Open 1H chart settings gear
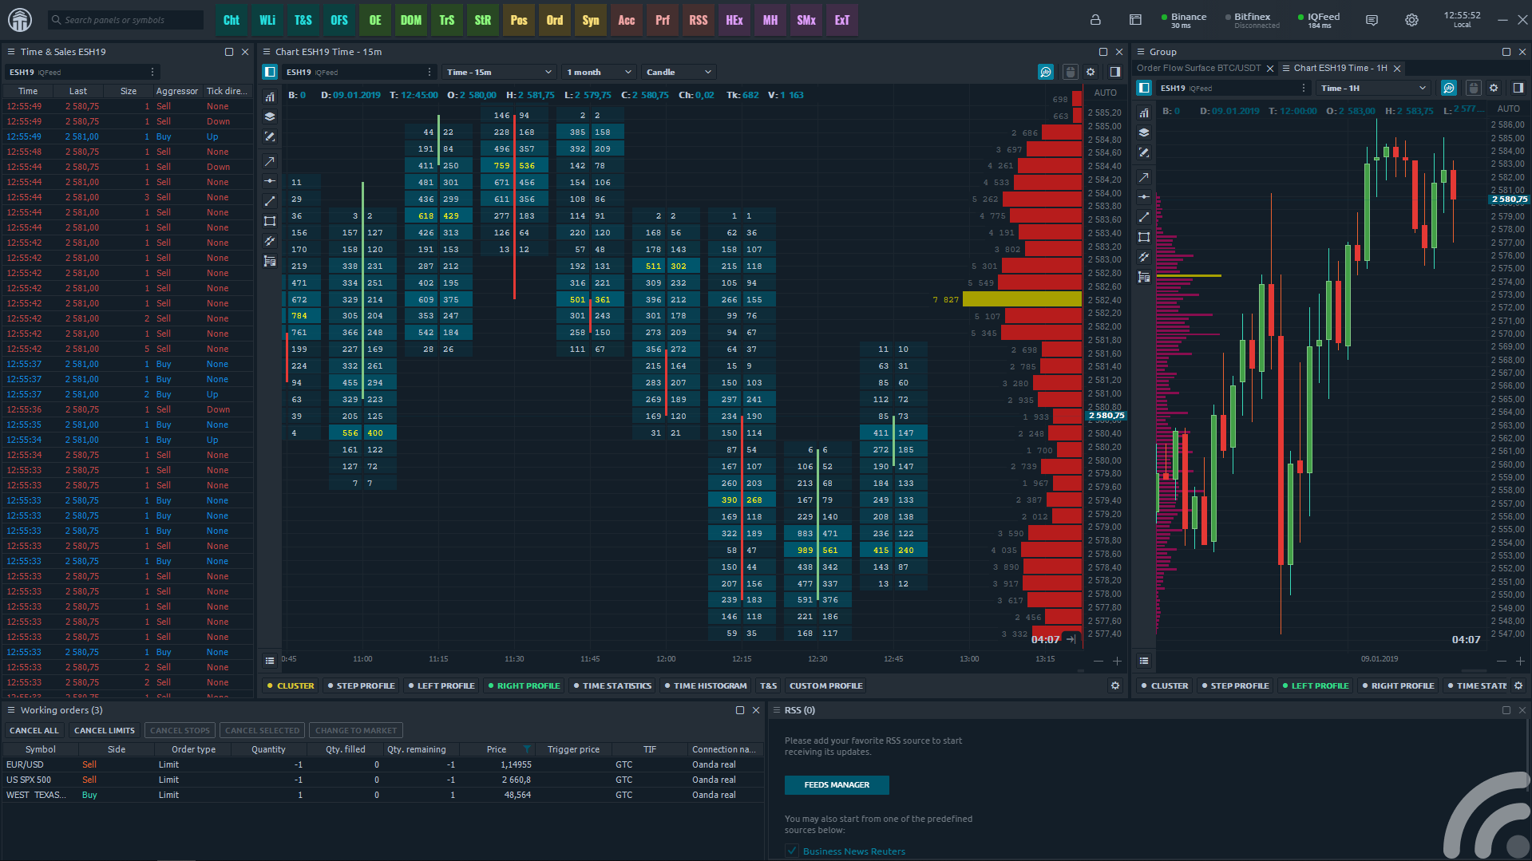 (1494, 88)
